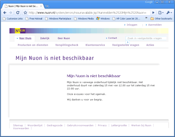
Task: Click the Voorwaarden footer link
Action: (x=21, y=129)
